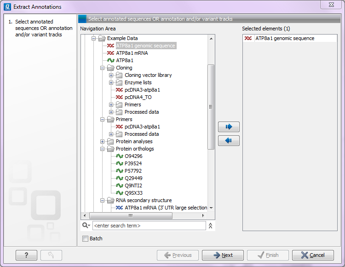Click the protein icon beside O94296
This screenshot has height=267, width=345.
(x=119, y=156)
